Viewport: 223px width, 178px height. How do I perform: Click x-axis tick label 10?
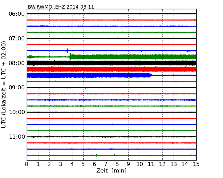[x=140, y=164]
